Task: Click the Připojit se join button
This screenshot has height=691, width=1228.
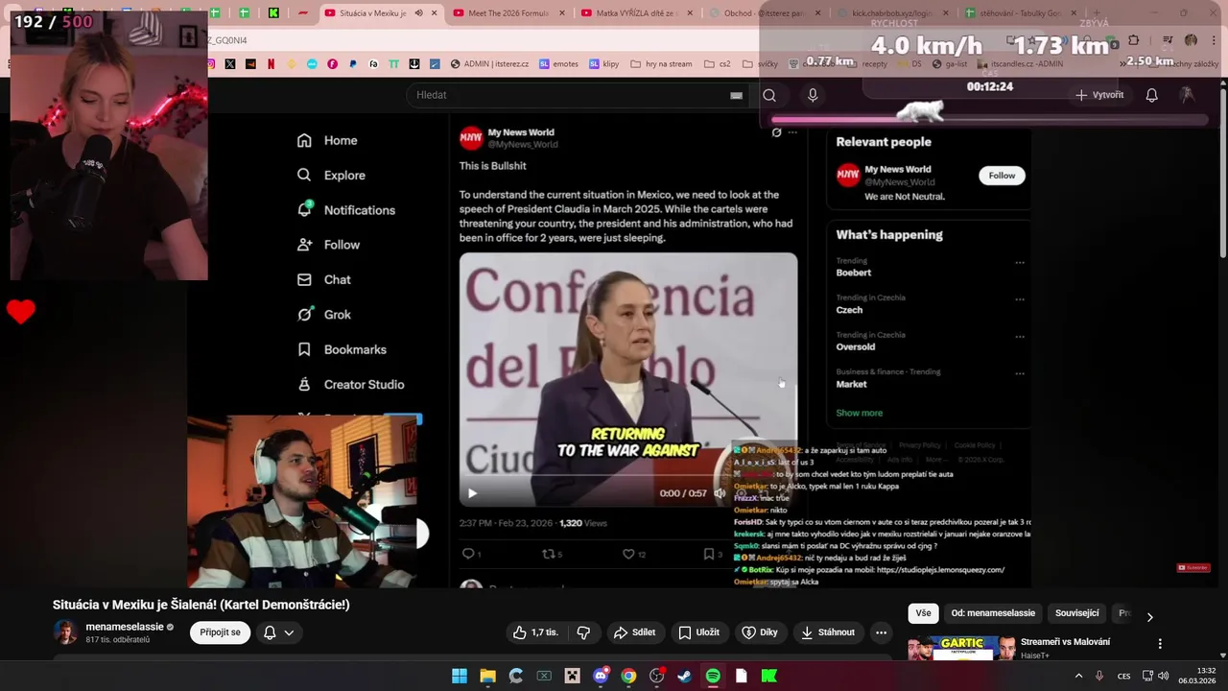Action: pos(221,632)
